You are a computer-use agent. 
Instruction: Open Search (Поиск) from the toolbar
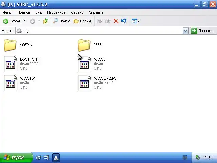coord(61,21)
